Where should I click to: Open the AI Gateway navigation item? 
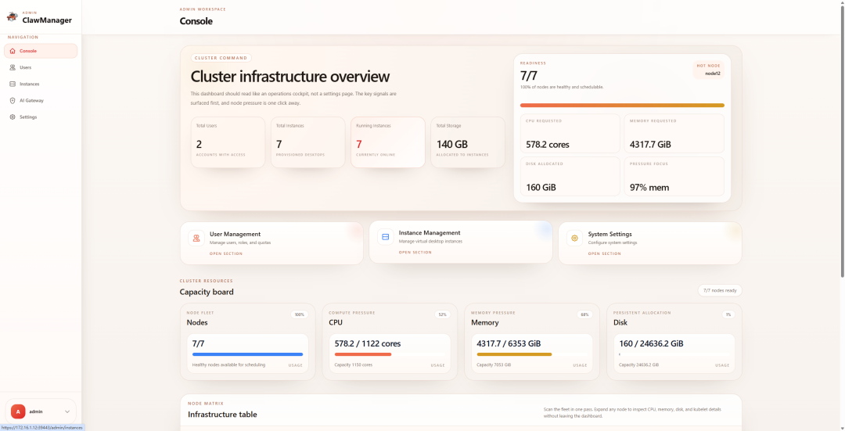coord(31,100)
